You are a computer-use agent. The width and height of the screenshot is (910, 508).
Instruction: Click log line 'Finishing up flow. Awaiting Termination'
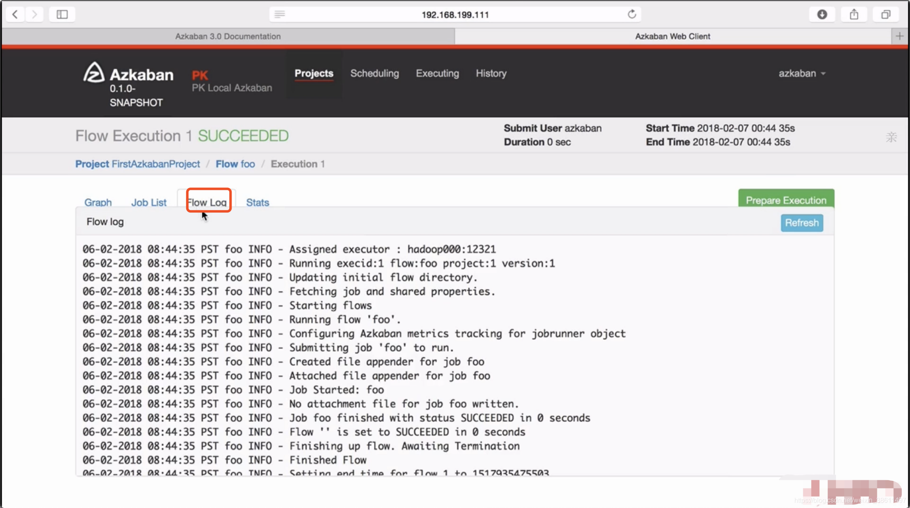click(301, 446)
